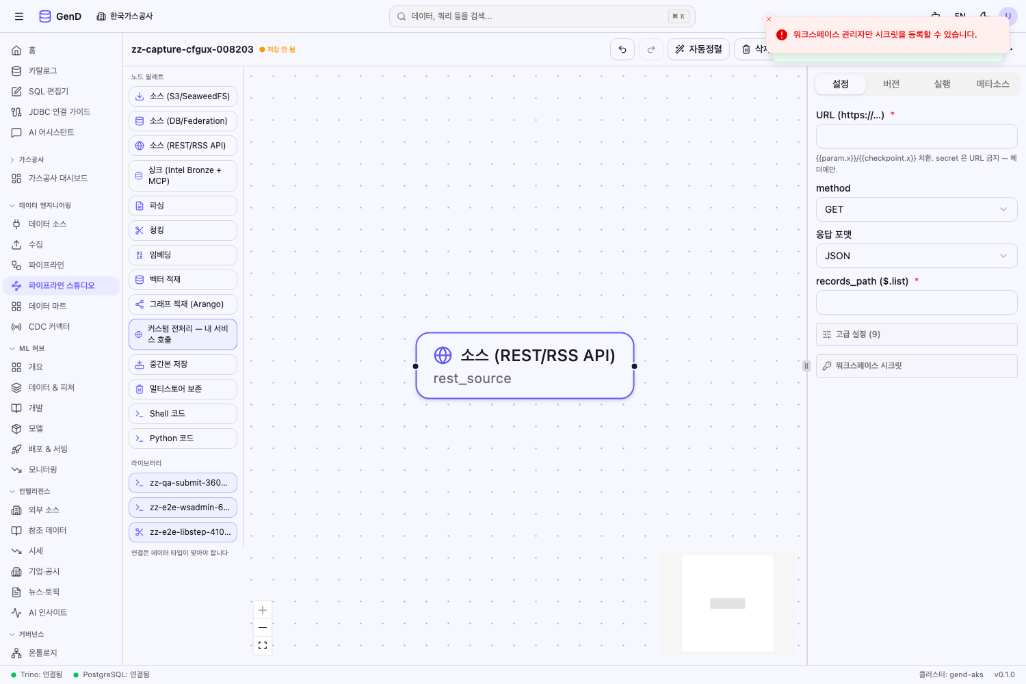Run auto-arrange 자동정렬 button

(x=698, y=49)
